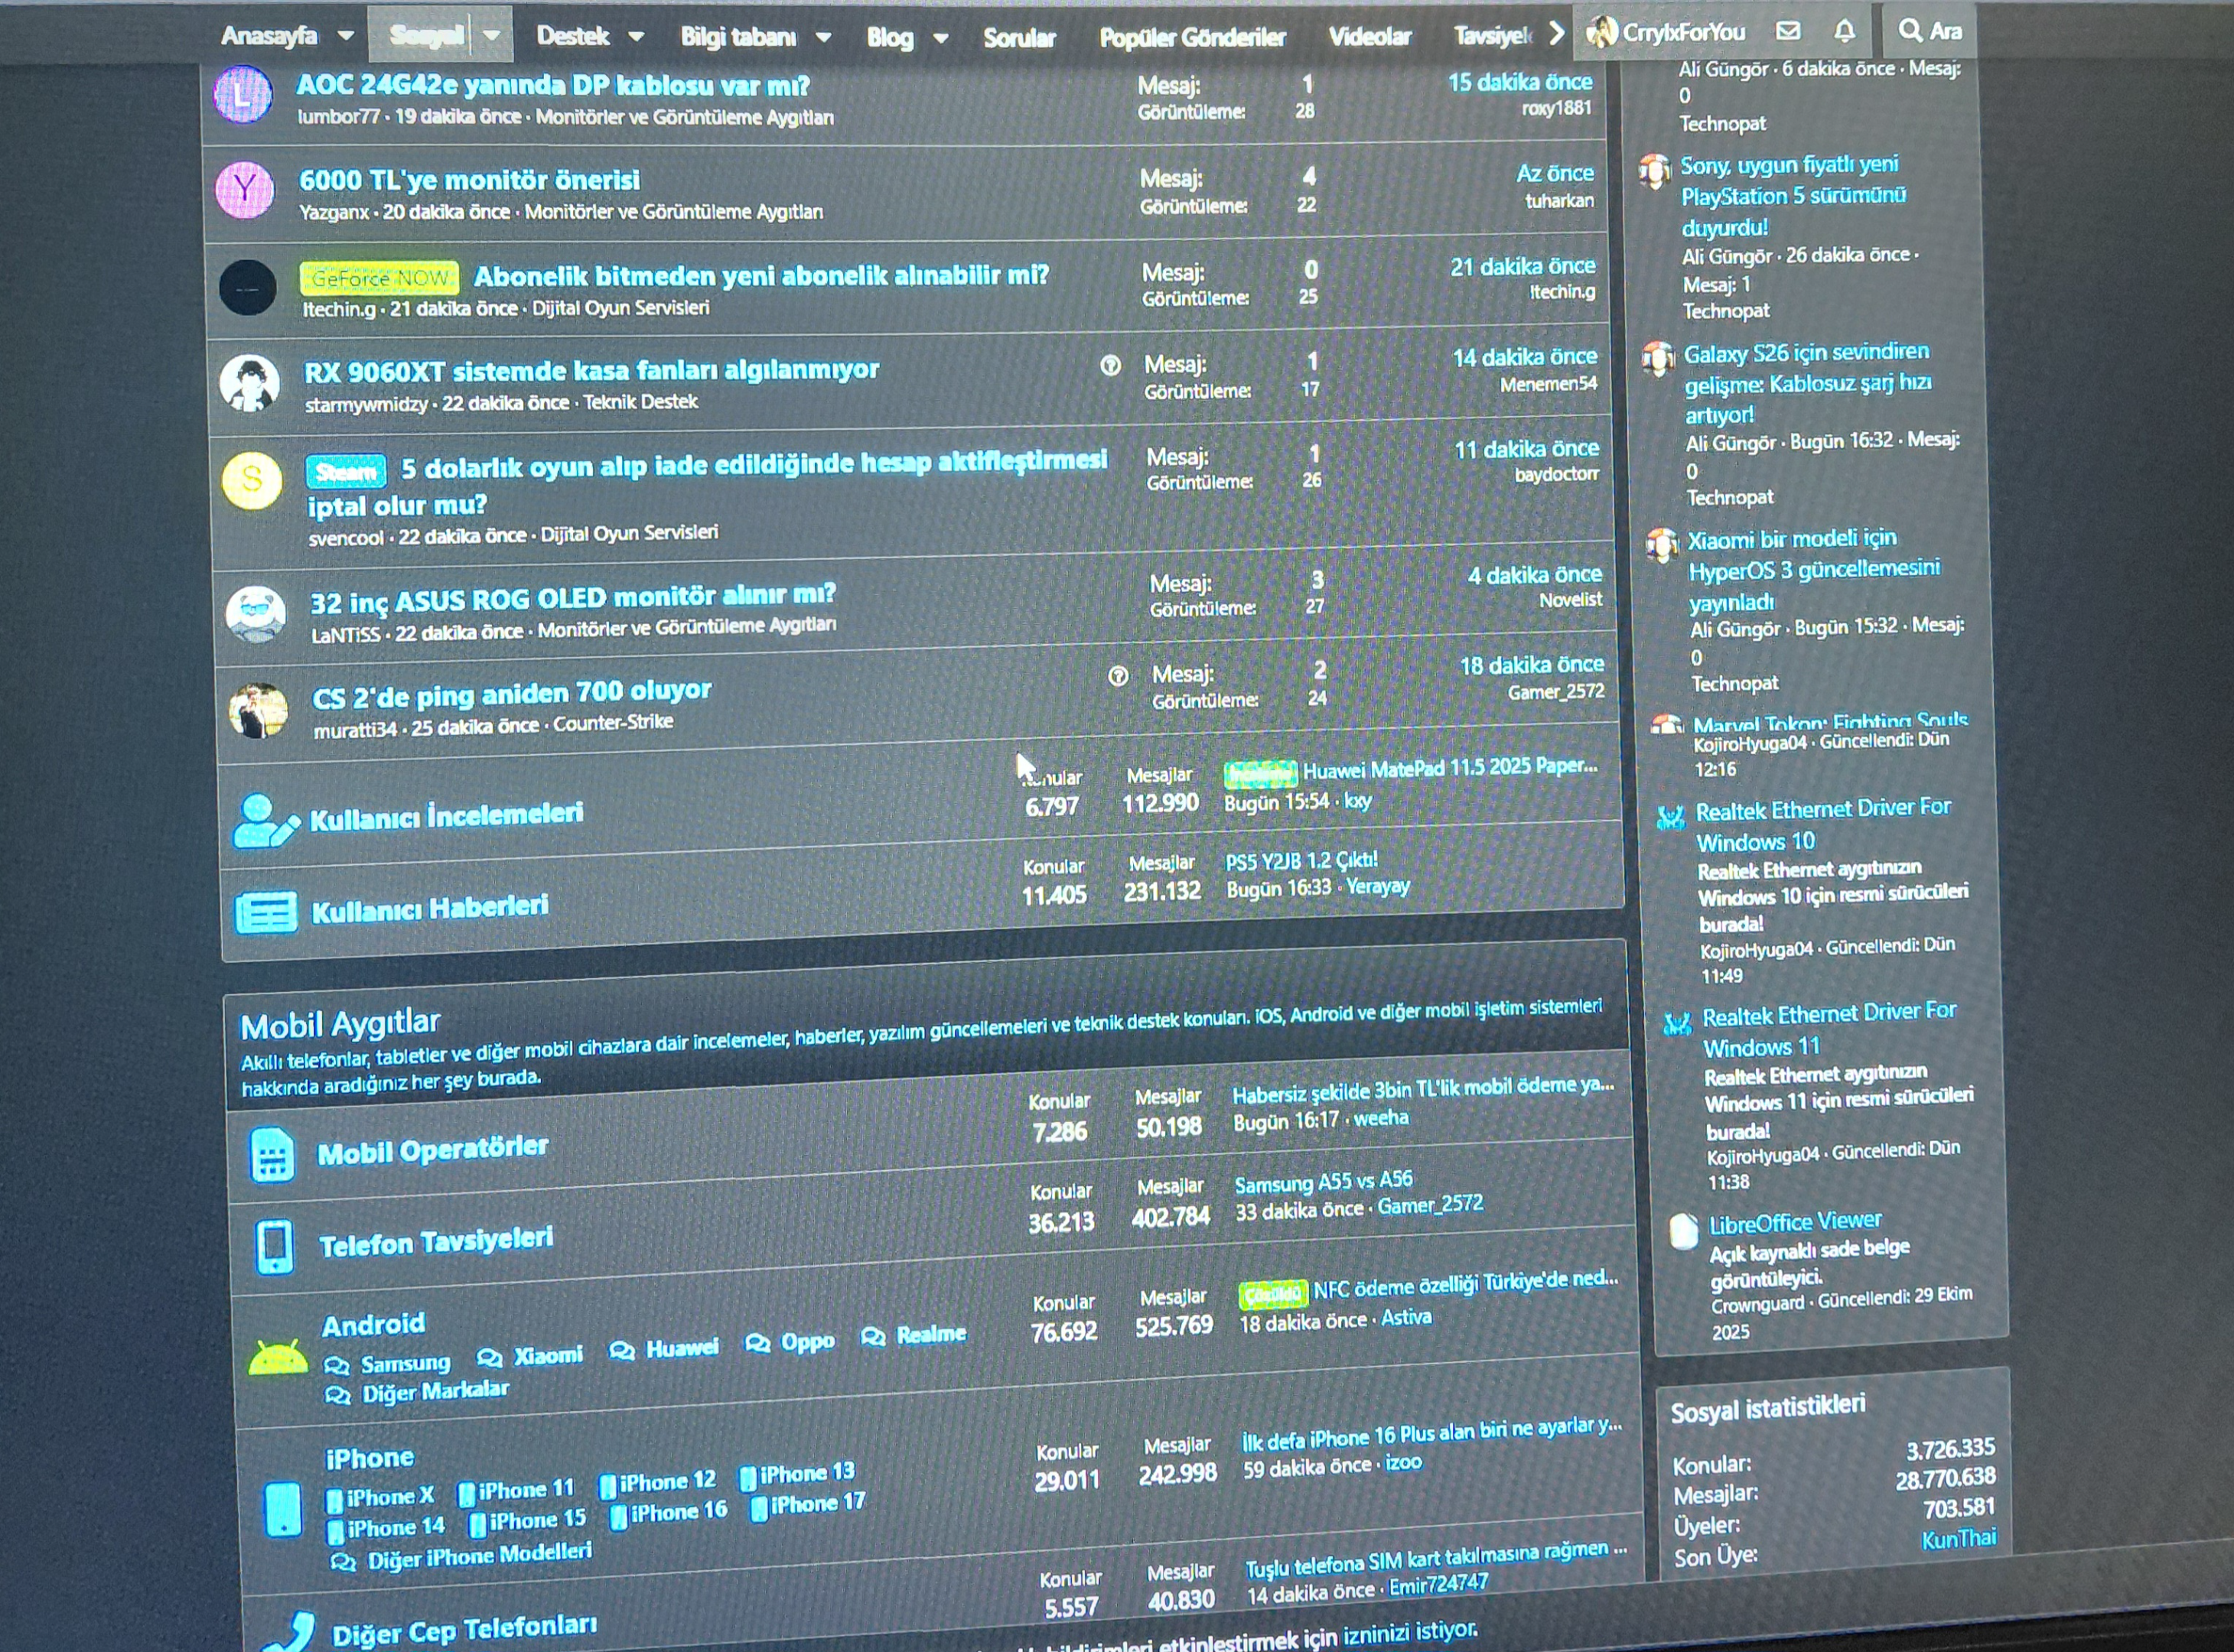
Task: Open the iPhone 15 sub-forum link
Action: 537,1521
